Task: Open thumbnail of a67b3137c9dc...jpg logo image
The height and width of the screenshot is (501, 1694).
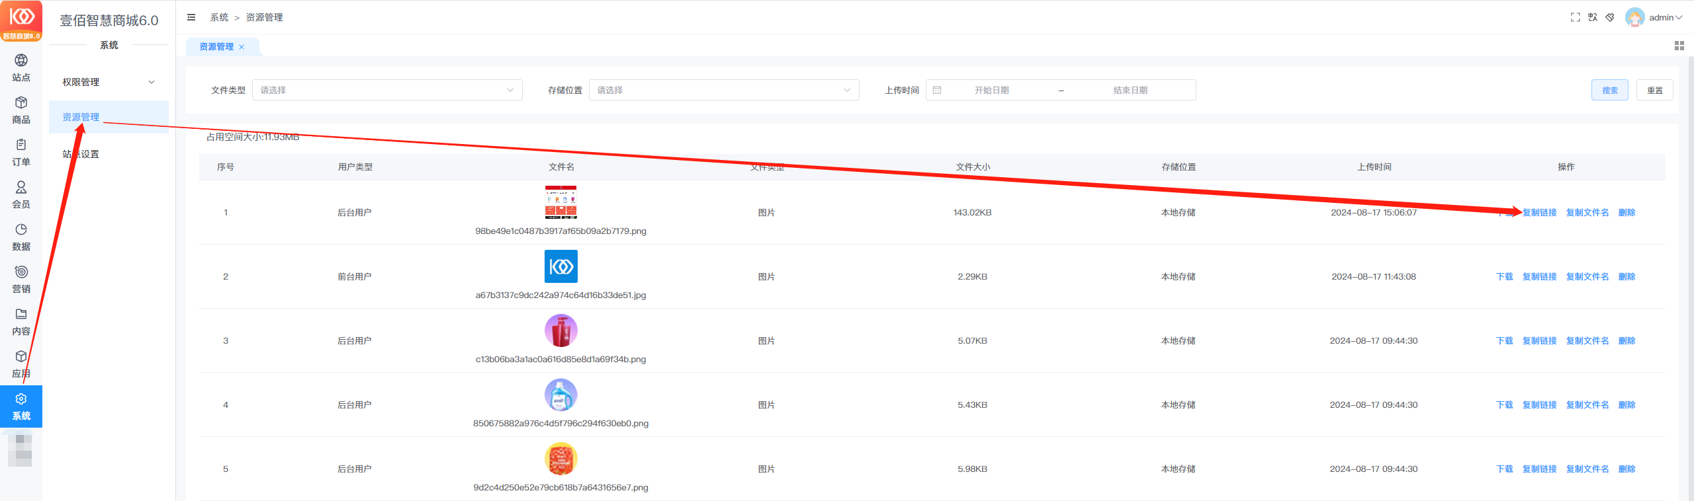Action: (560, 266)
